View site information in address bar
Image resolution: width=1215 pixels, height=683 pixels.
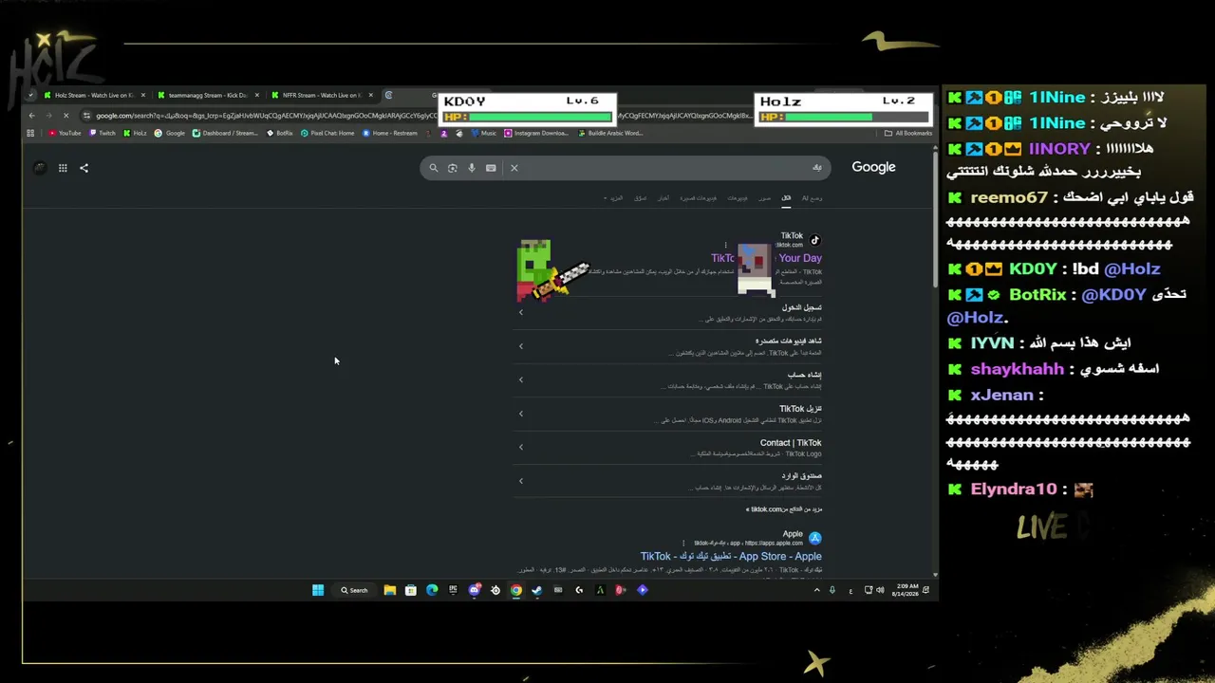coord(86,116)
